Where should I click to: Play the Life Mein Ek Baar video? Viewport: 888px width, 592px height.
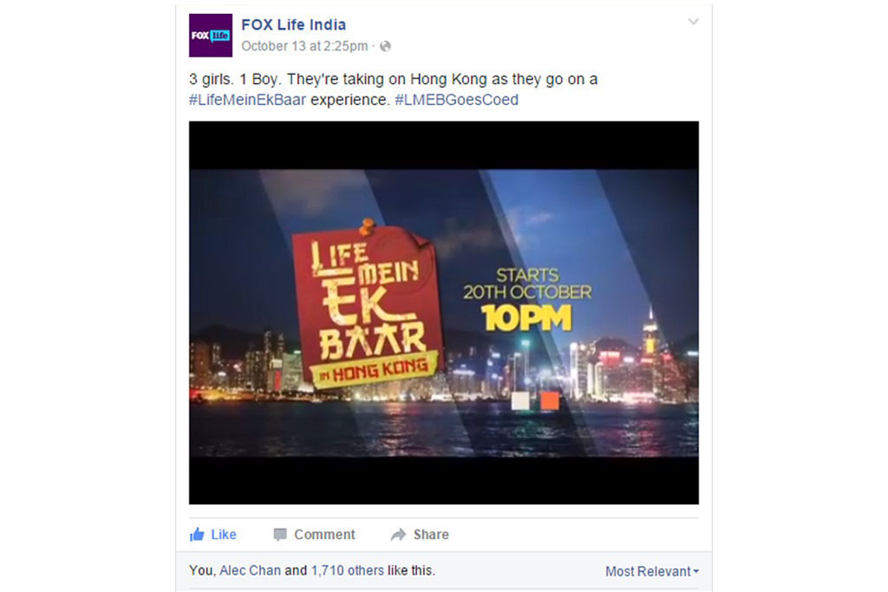click(x=444, y=312)
